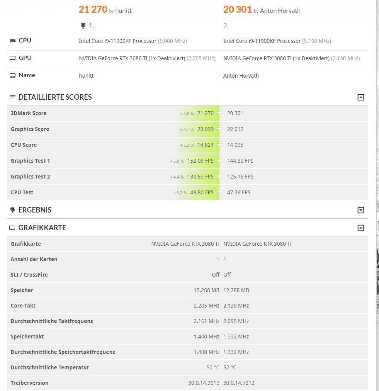Image resolution: width=379 pixels, height=391 pixels.
Task: Click the 47.36 FPS value
Action: [x=239, y=192]
